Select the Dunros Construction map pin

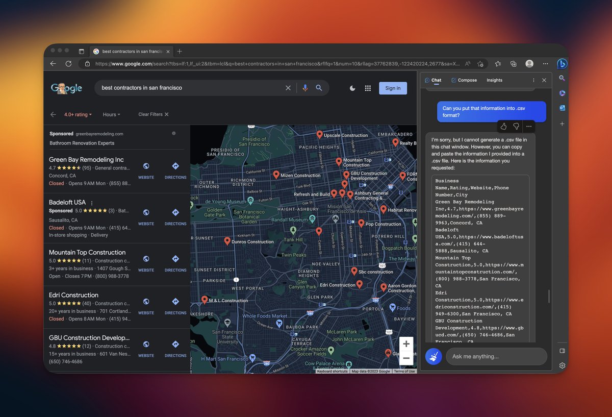point(227,241)
